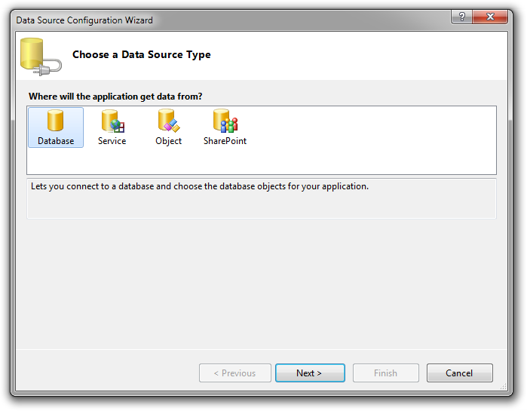Select the Database data source icon
Image resolution: width=527 pixels, height=411 pixels.
click(56, 121)
